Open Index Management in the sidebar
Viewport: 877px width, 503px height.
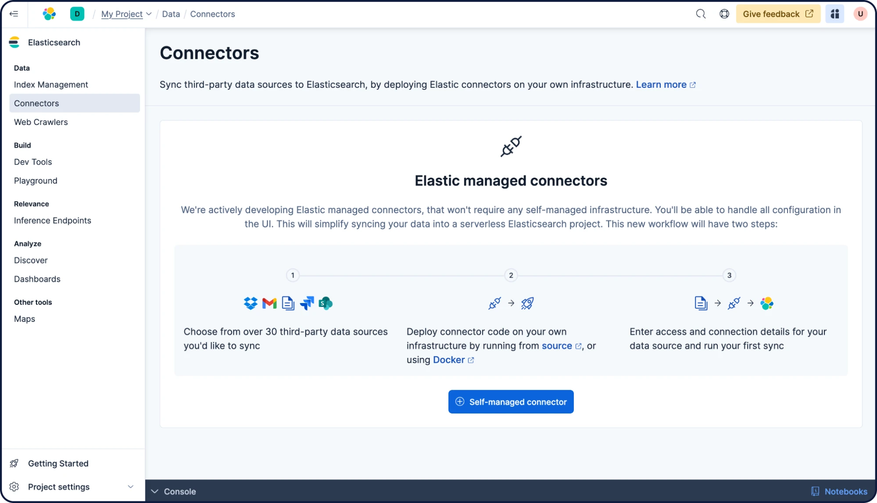75,85
